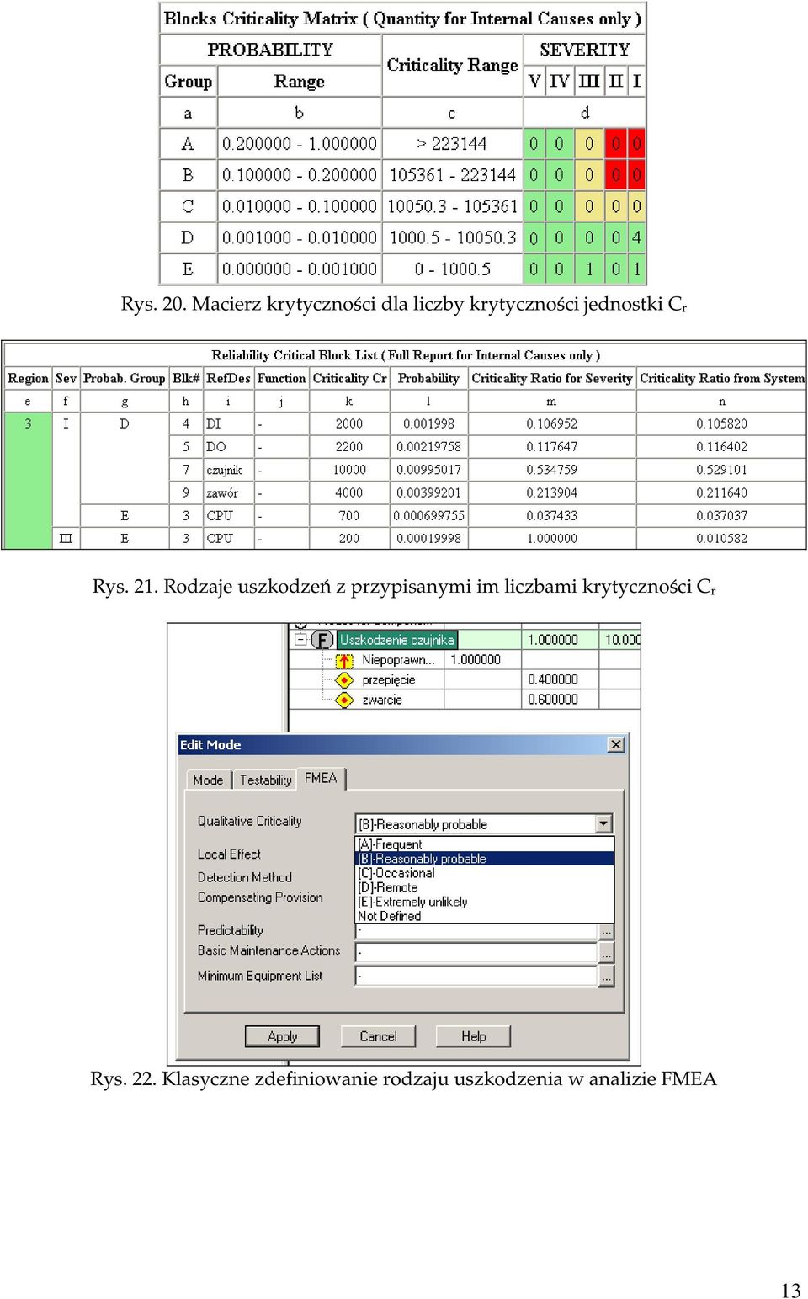Viewport: 808px width, 1299px height.
Task: Click the red arrow icon next to Niepoprawn...
Action: point(344,661)
